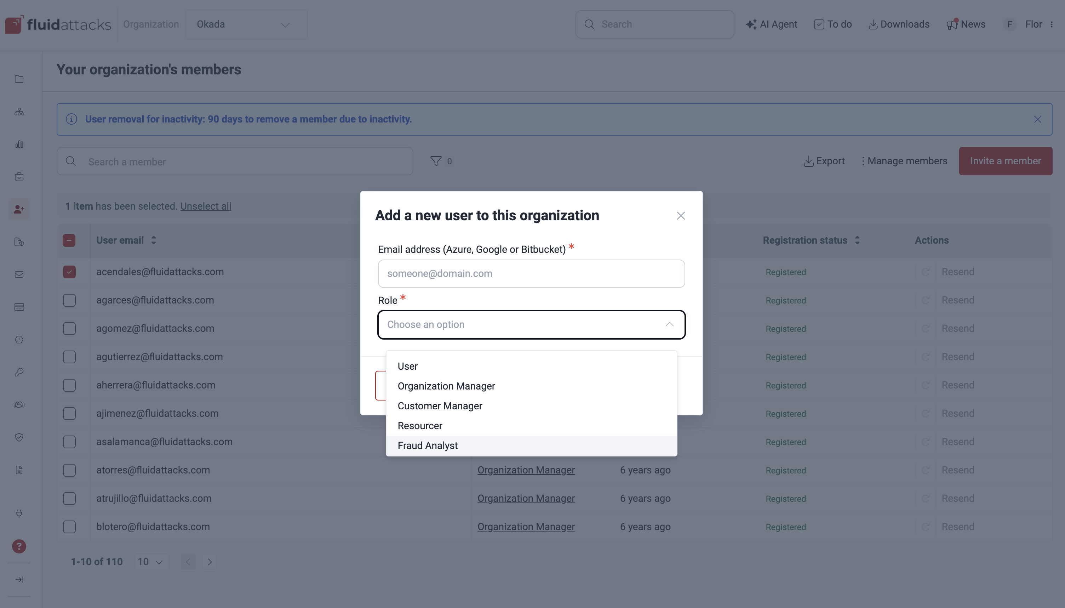1065x608 pixels.
Task: Open atrujillo Organization Manager role link
Action: (x=526, y=499)
